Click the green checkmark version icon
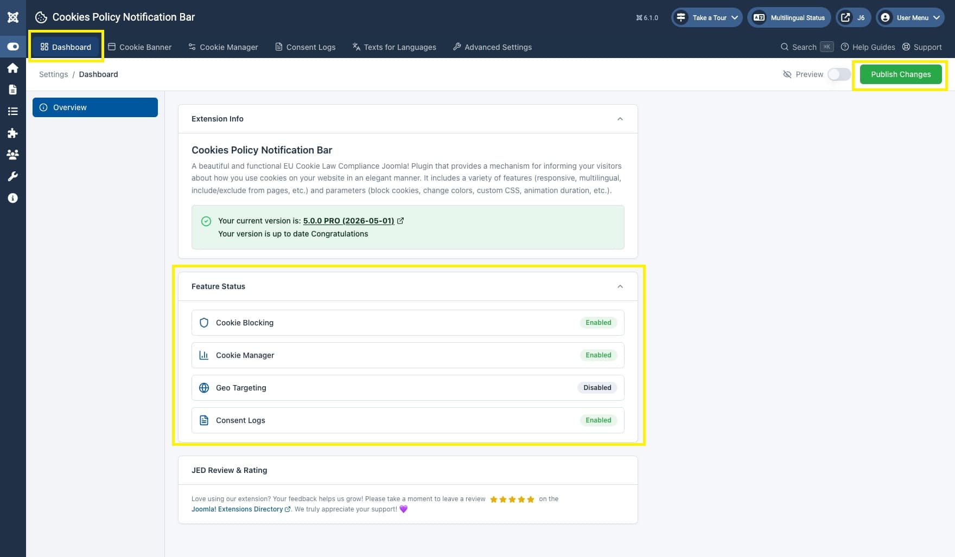Image resolution: width=955 pixels, height=557 pixels. click(x=206, y=221)
